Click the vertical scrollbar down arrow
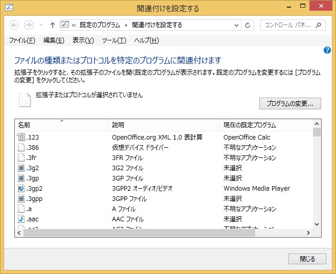This screenshot has height=274, width=336. tap(317, 224)
